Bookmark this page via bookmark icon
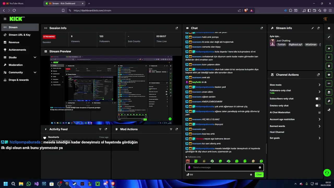Screen dimensions: 334x188 click(63, 10)
